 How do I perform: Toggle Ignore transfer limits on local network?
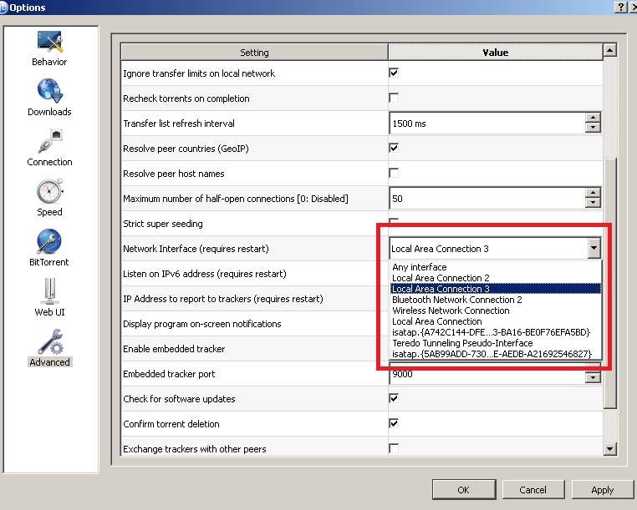click(394, 73)
